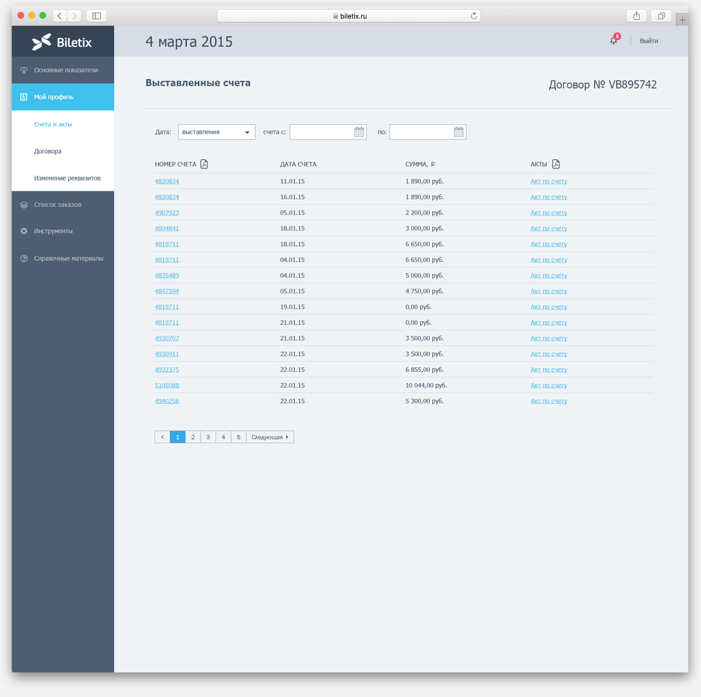Click current page 1 button
The width and height of the screenshot is (701, 697).
tap(177, 437)
